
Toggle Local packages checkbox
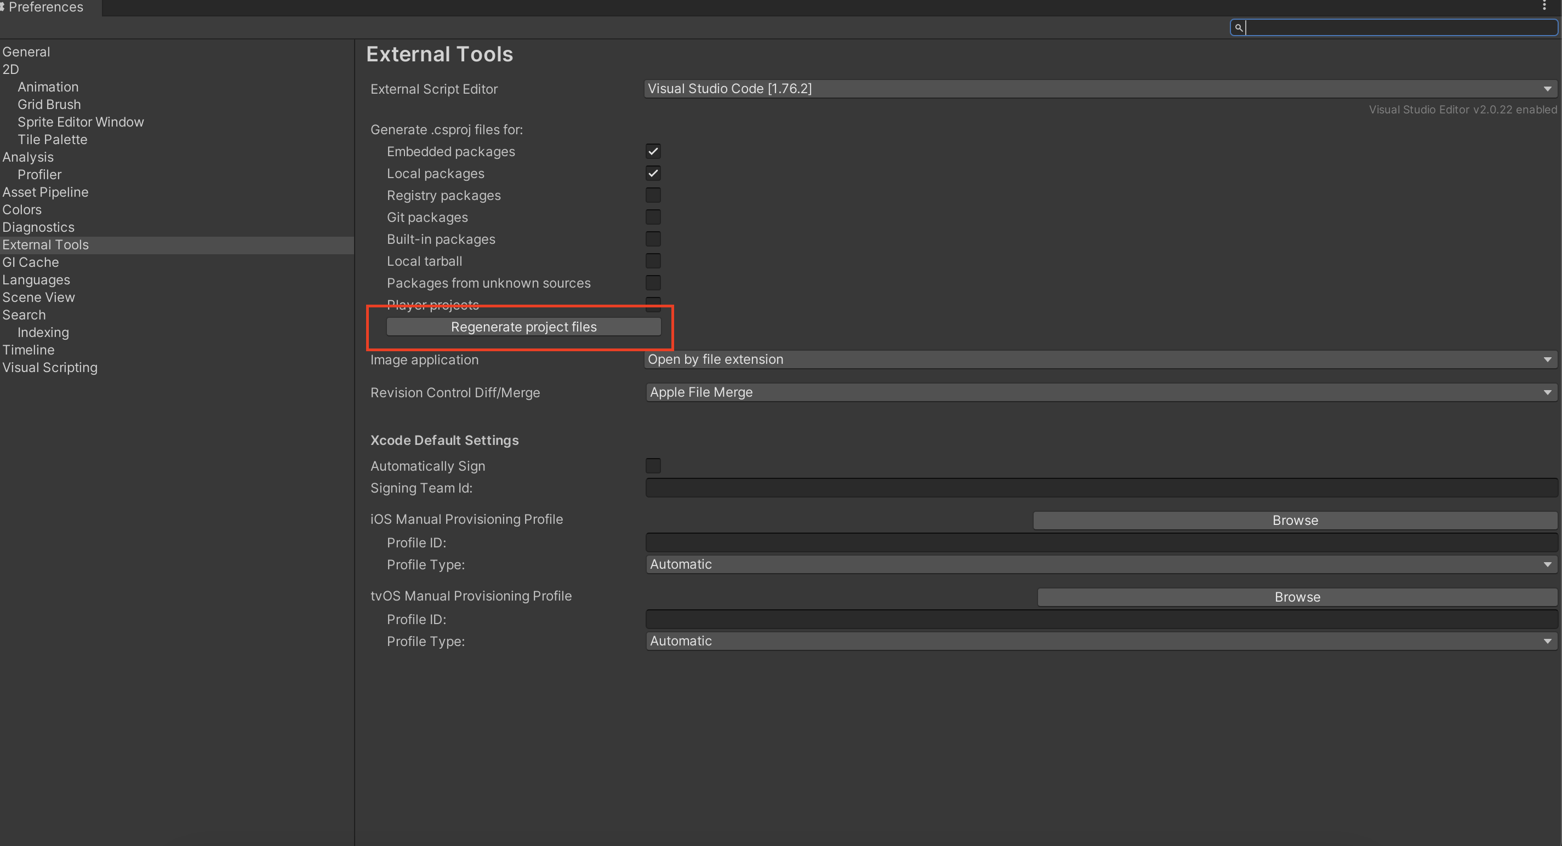pos(653,173)
